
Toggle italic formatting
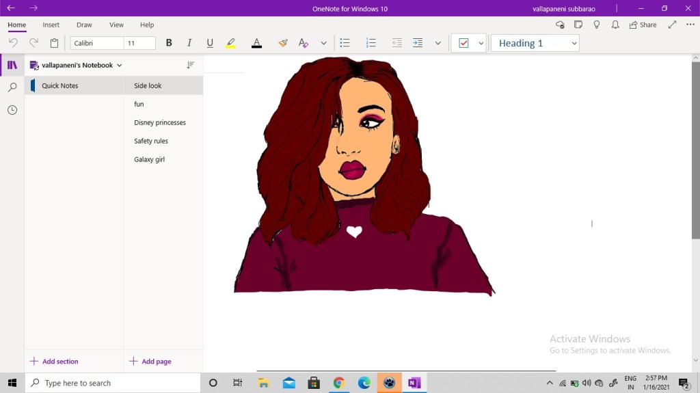[x=189, y=43]
